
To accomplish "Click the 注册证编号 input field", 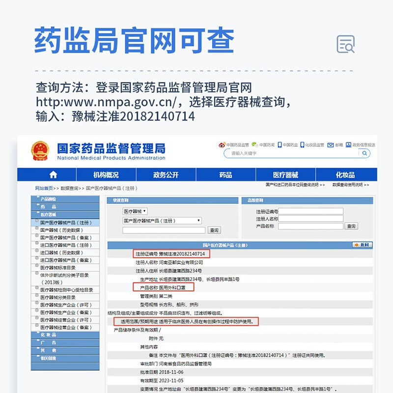I will point(311,211).
